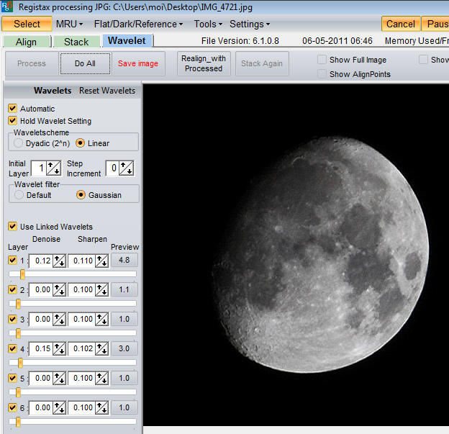Enable Show Full Image option
This screenshot has height=434, width=449.
pyautogui.click(x=322, y=60)
